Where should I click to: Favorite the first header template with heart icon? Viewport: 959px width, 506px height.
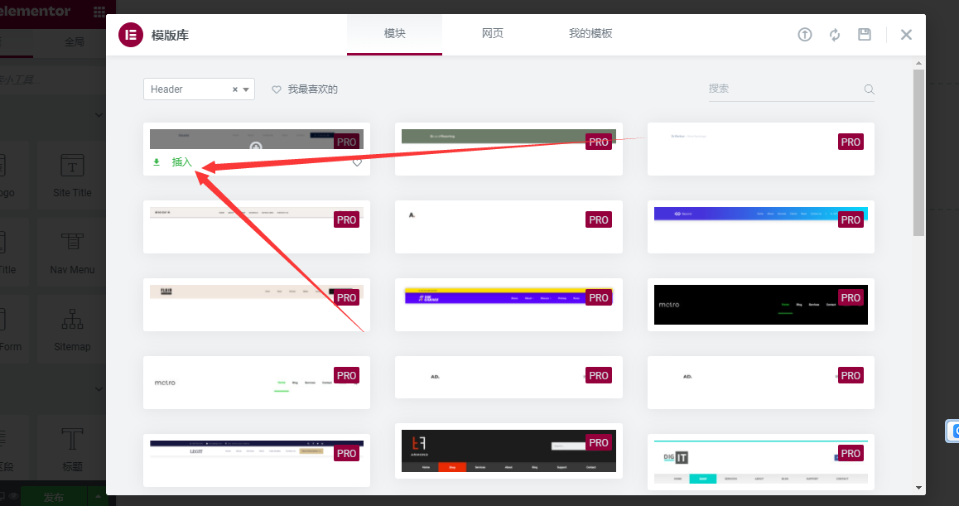click(x=357, y=162)
